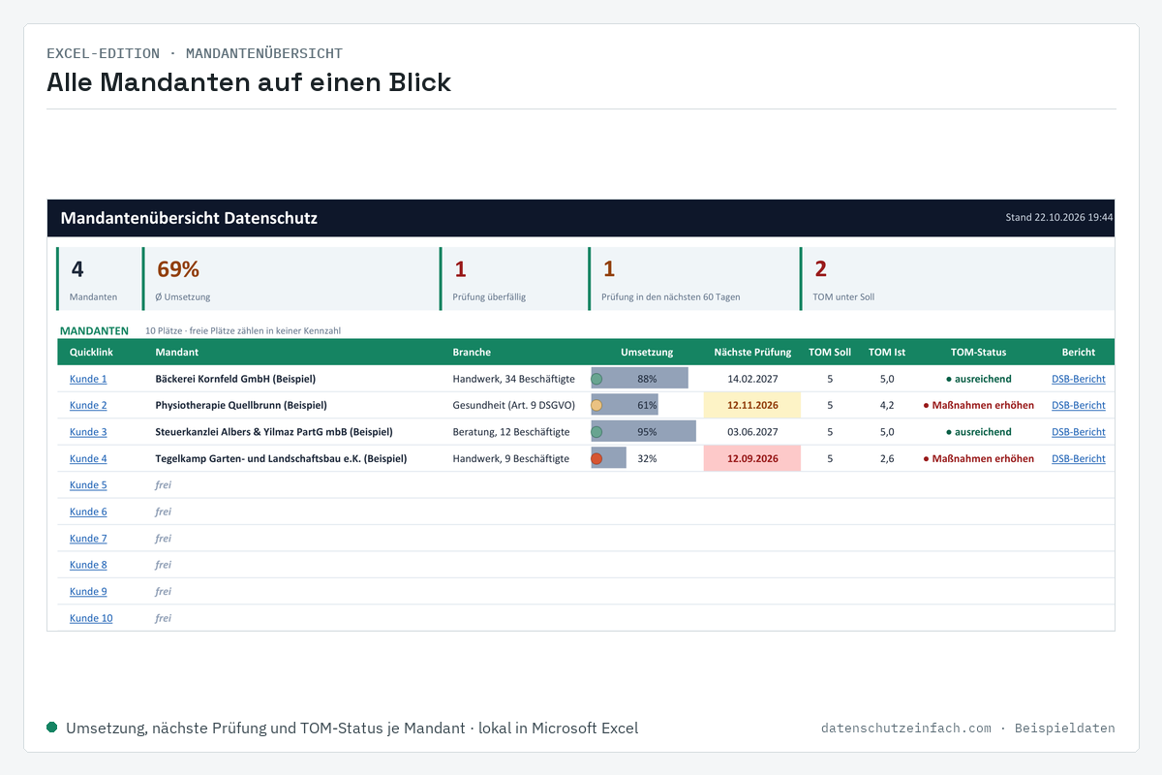Click TOM Ist value 4,2
The image size is (1162, 775).
pos(887,405)
